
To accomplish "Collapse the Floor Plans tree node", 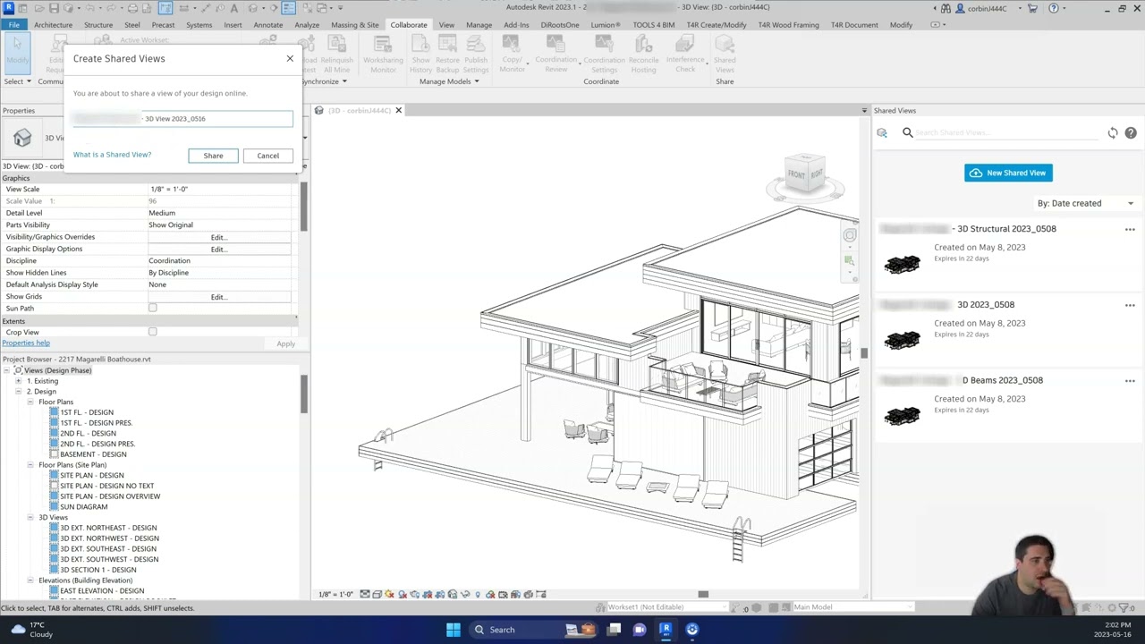I will (30, 402).
